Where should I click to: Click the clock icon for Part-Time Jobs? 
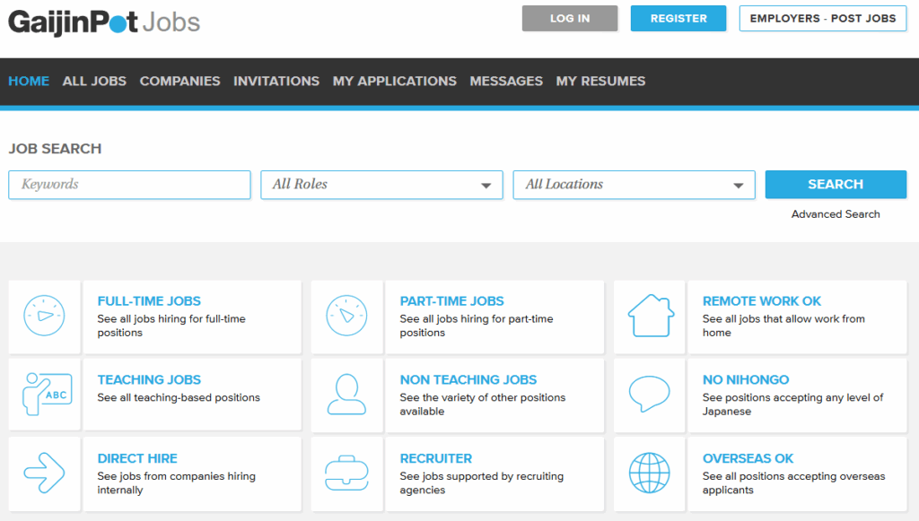346,317
